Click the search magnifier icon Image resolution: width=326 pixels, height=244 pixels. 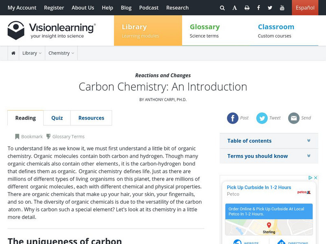222,8
